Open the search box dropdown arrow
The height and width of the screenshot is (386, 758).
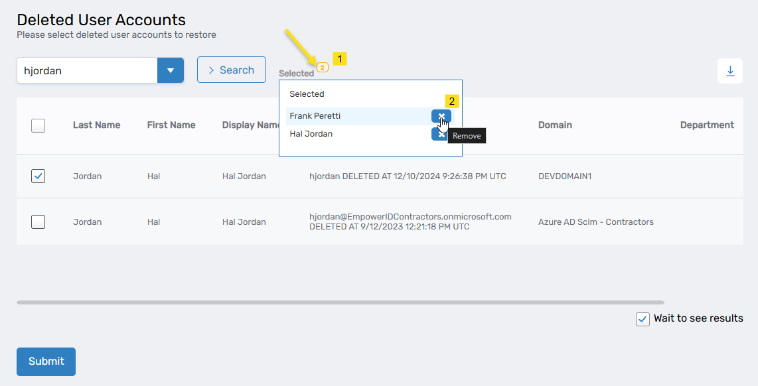pyautogui.click(x=171, y=70)
